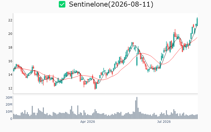Click the June candlestick peak near 18.7
The width and height of the screenshot is (211, 132).
132,44
